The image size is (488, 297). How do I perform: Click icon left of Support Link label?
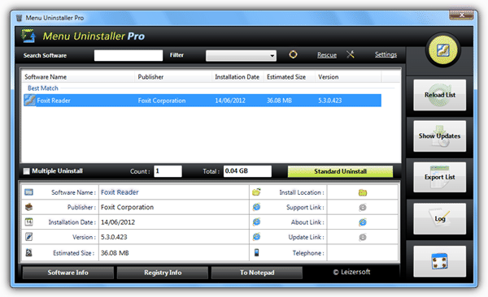pyautogui.click(x=256, y=207)
